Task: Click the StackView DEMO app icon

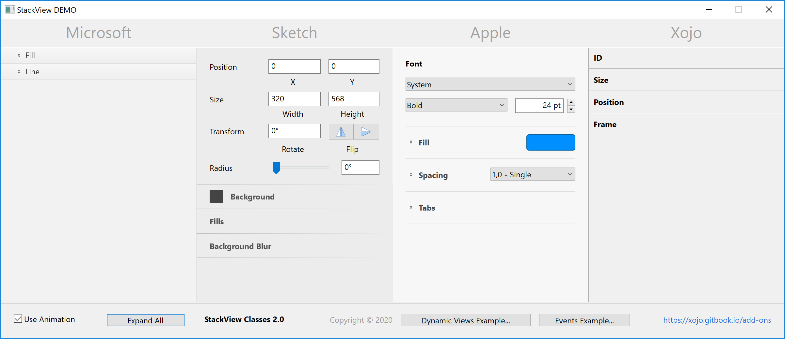Action: (10, 10)
